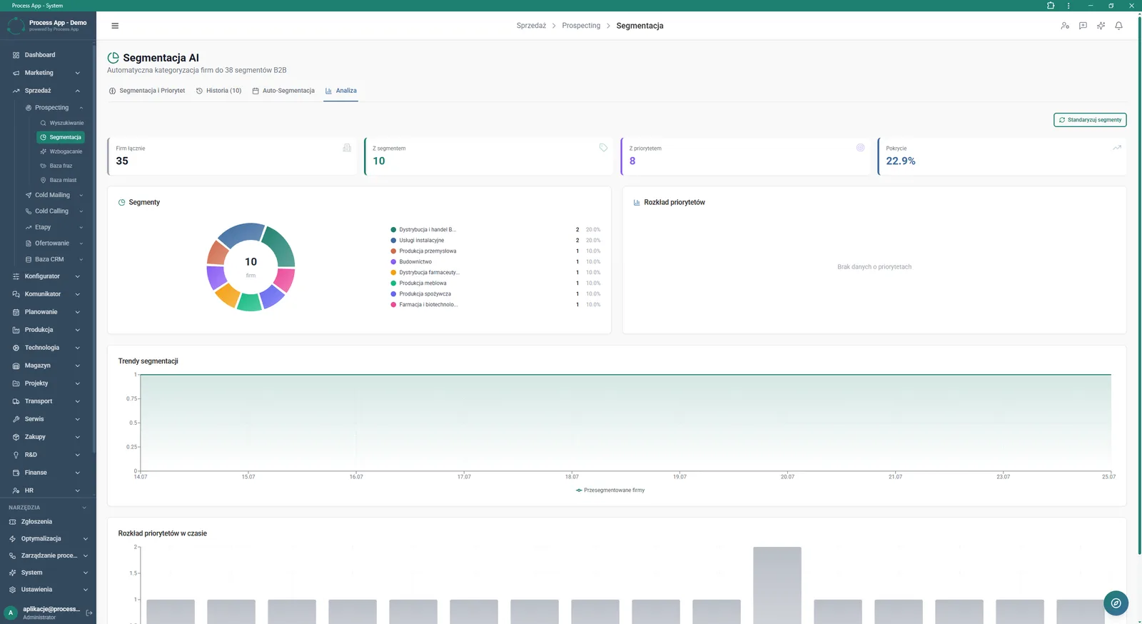Expand the Serwis chevron
Viewport: 1142px width, 624px height.
point(77,419)
